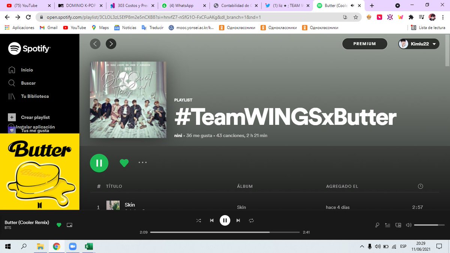The image size is (450, 253).
Task: Mute using the Spotify volume speaker icon
Action: (408, 225)
